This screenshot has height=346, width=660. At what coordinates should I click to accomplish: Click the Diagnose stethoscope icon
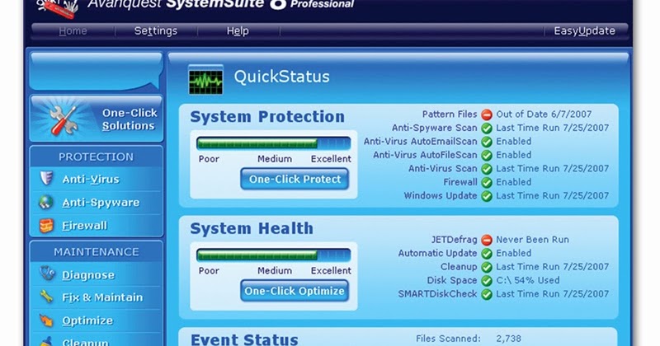pos(47,274)
